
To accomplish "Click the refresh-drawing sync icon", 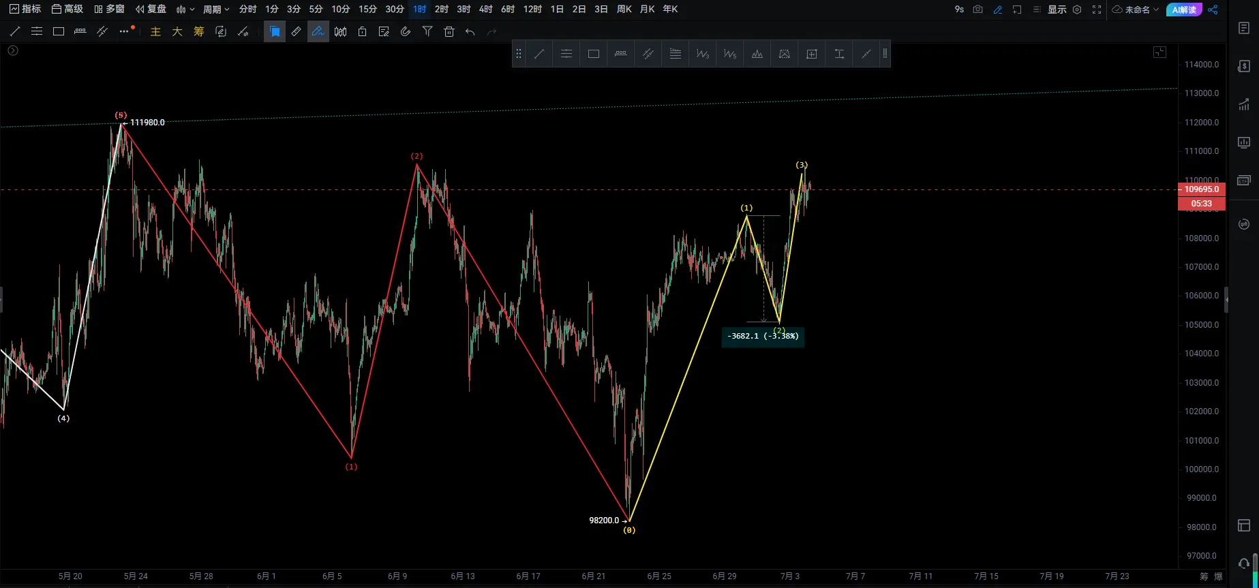I will click(x=221, y=31).
